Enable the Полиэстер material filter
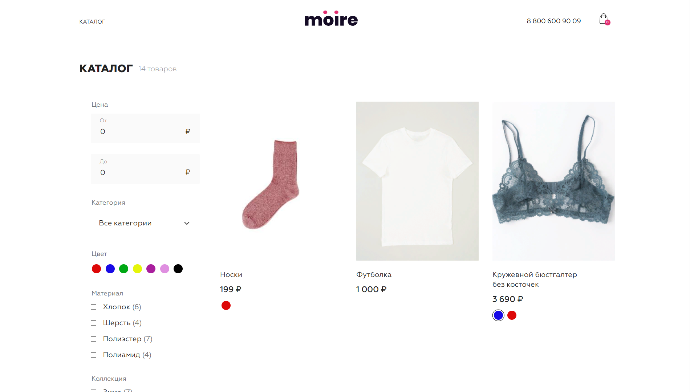The width and height of the screenshot is (690, 392). (x=94, y=339)
